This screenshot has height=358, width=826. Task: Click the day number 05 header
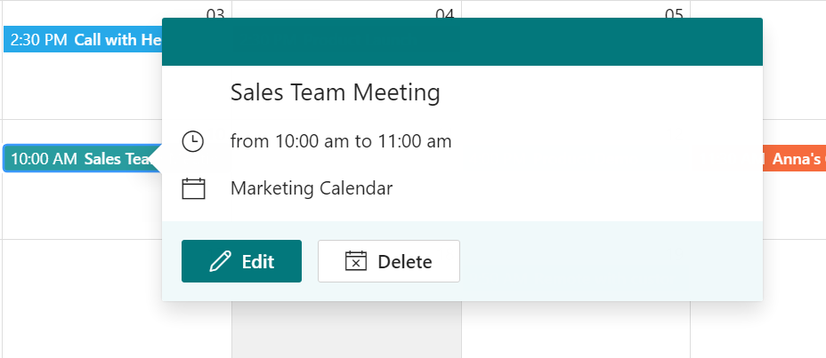coord(674,14)
